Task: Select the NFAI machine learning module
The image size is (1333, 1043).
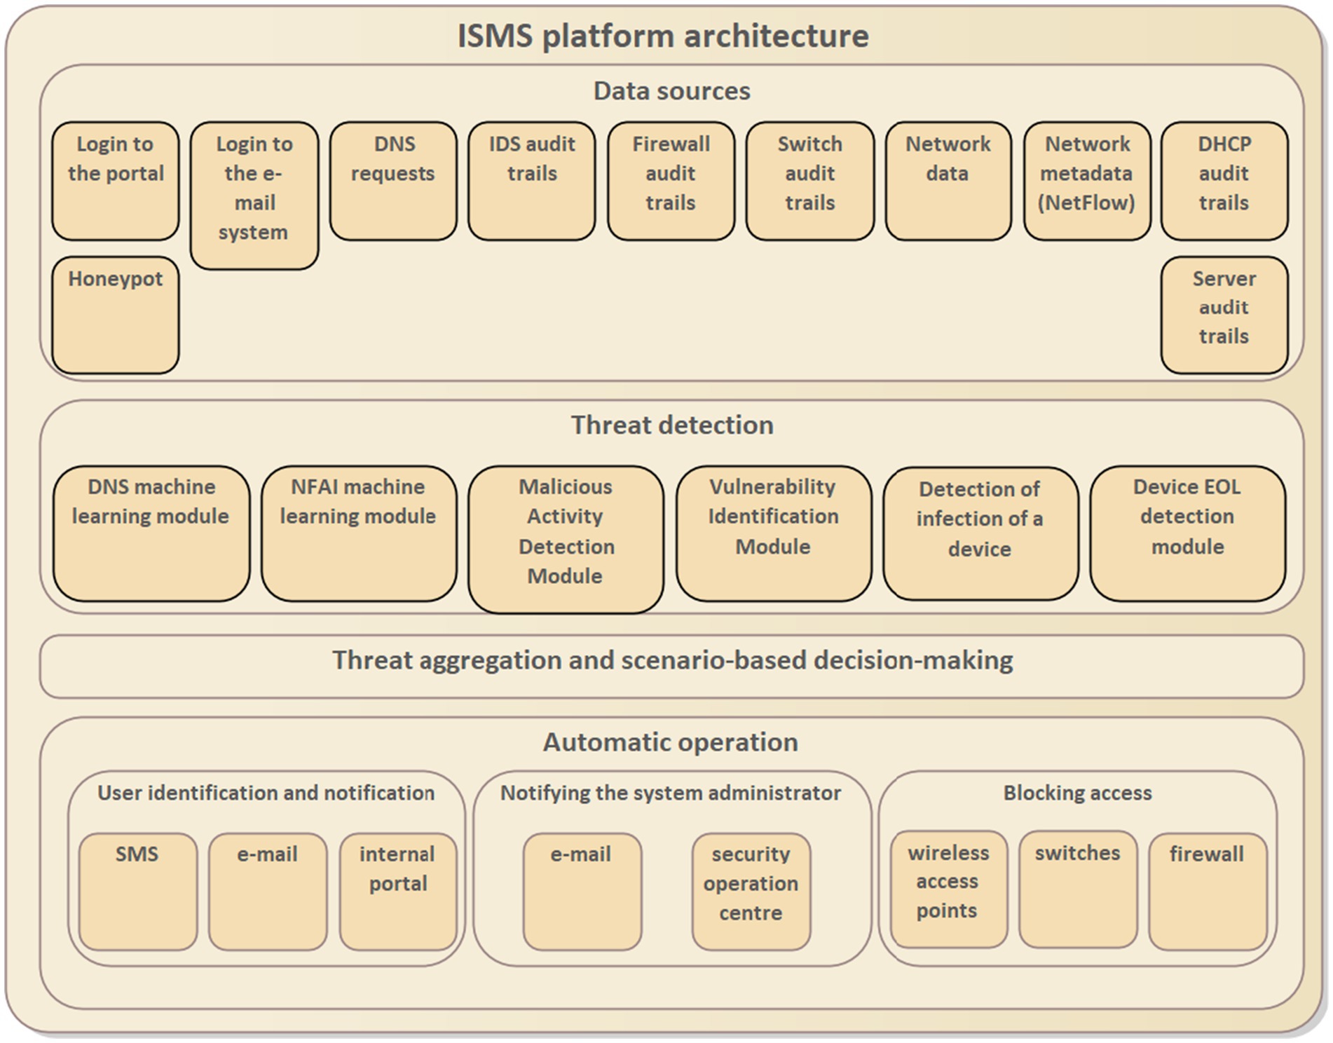Action: (359, 533)
